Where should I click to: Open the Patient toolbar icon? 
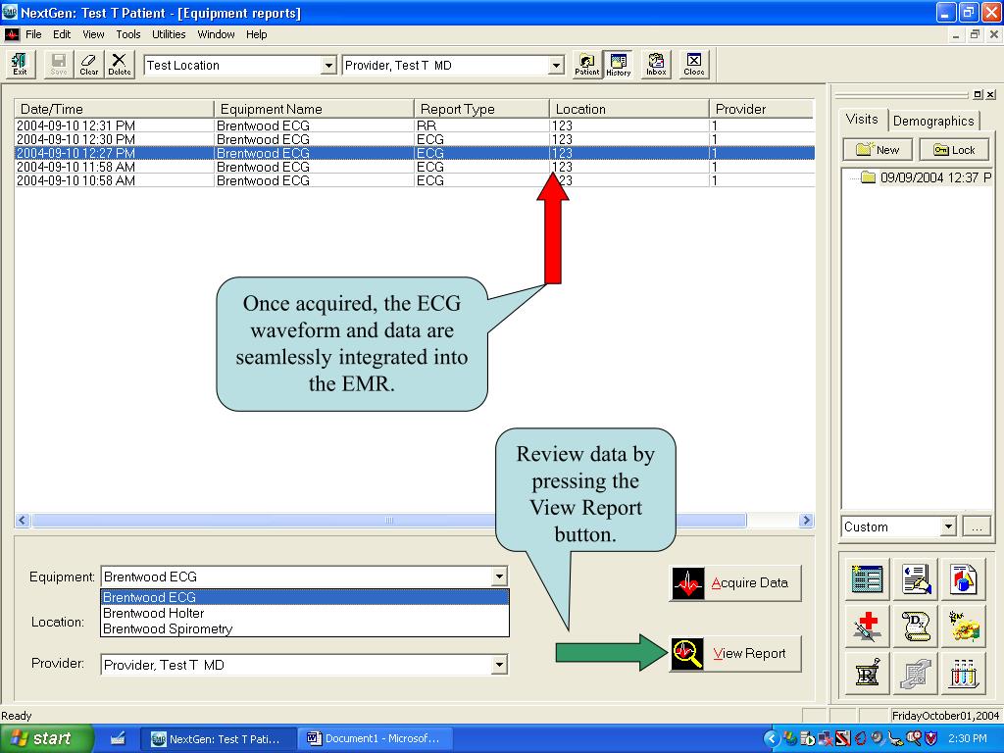tap(586, 65)
